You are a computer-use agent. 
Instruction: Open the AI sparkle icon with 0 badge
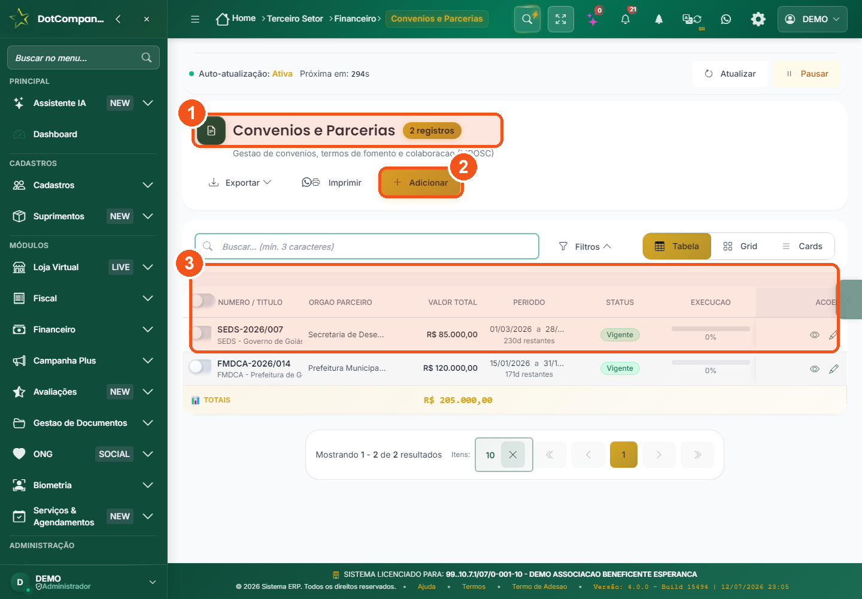[x=593, y=19]
